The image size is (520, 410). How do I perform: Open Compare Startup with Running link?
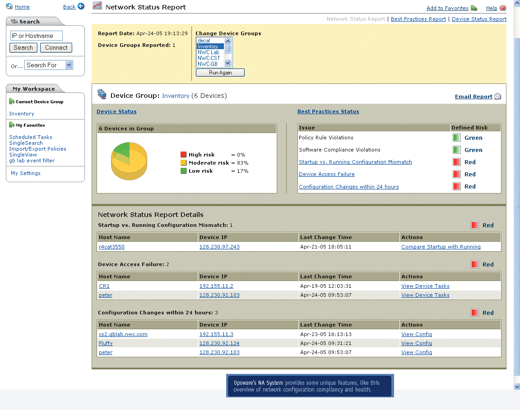(x=441, y=247)
